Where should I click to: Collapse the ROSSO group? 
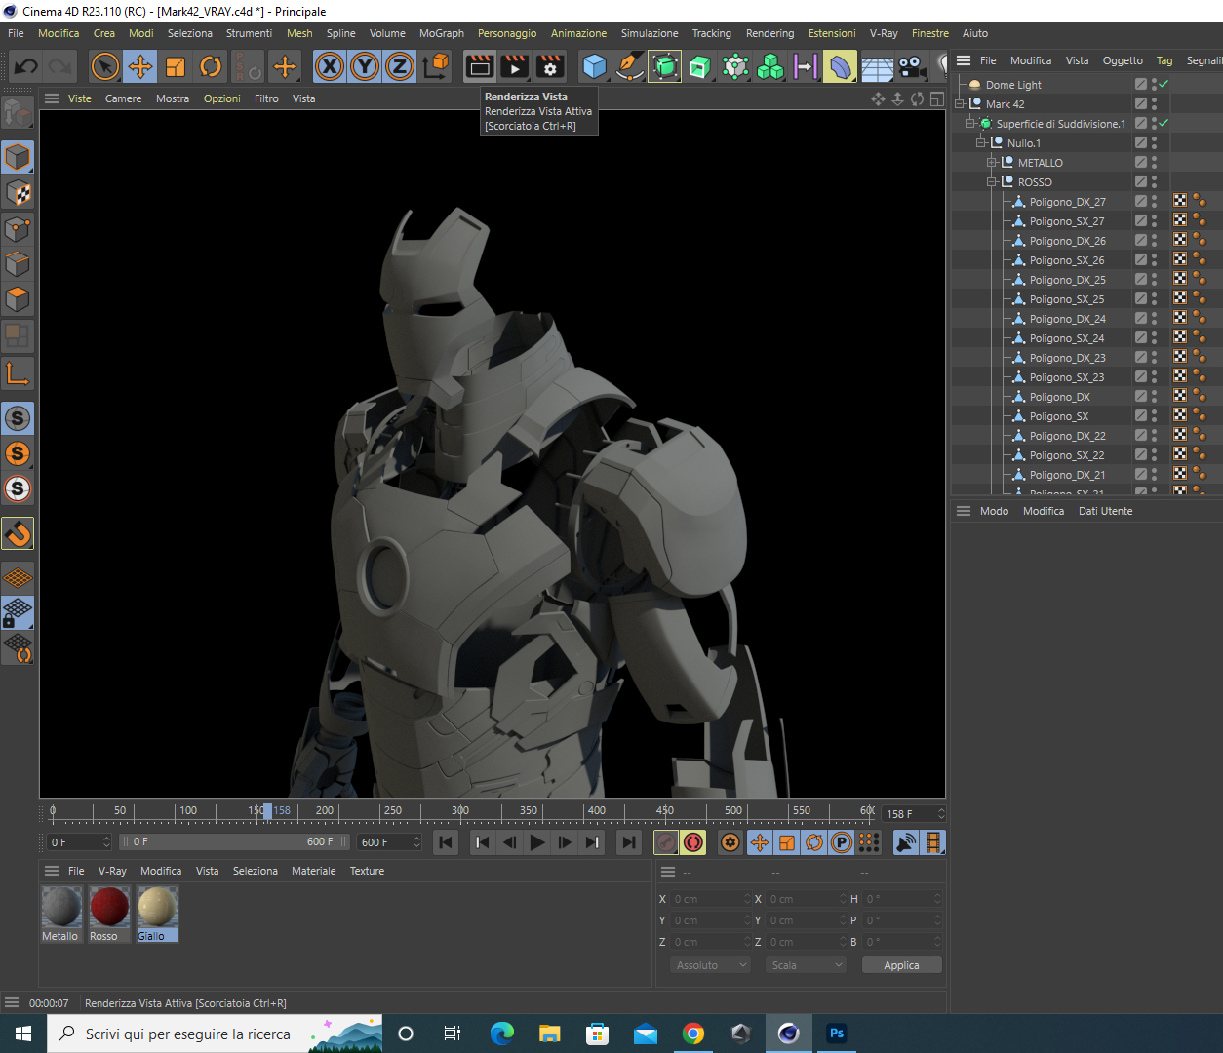coord(992,182)
